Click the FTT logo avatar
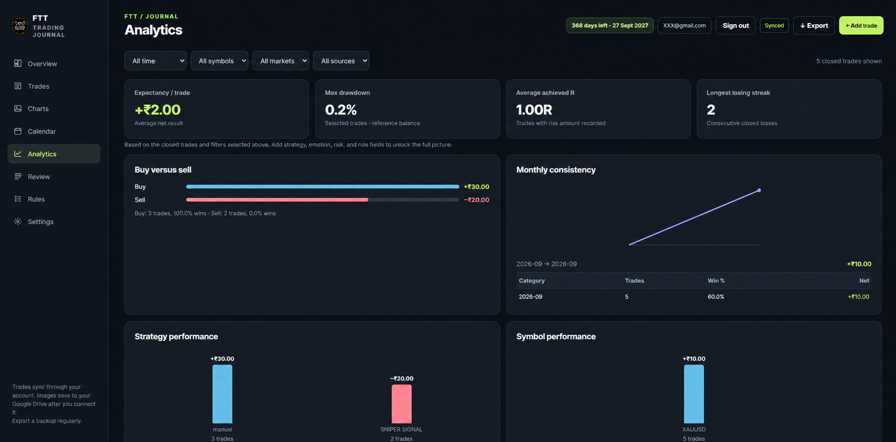The image size is (896, 442). pyautogui.click(x=20, y=26)
